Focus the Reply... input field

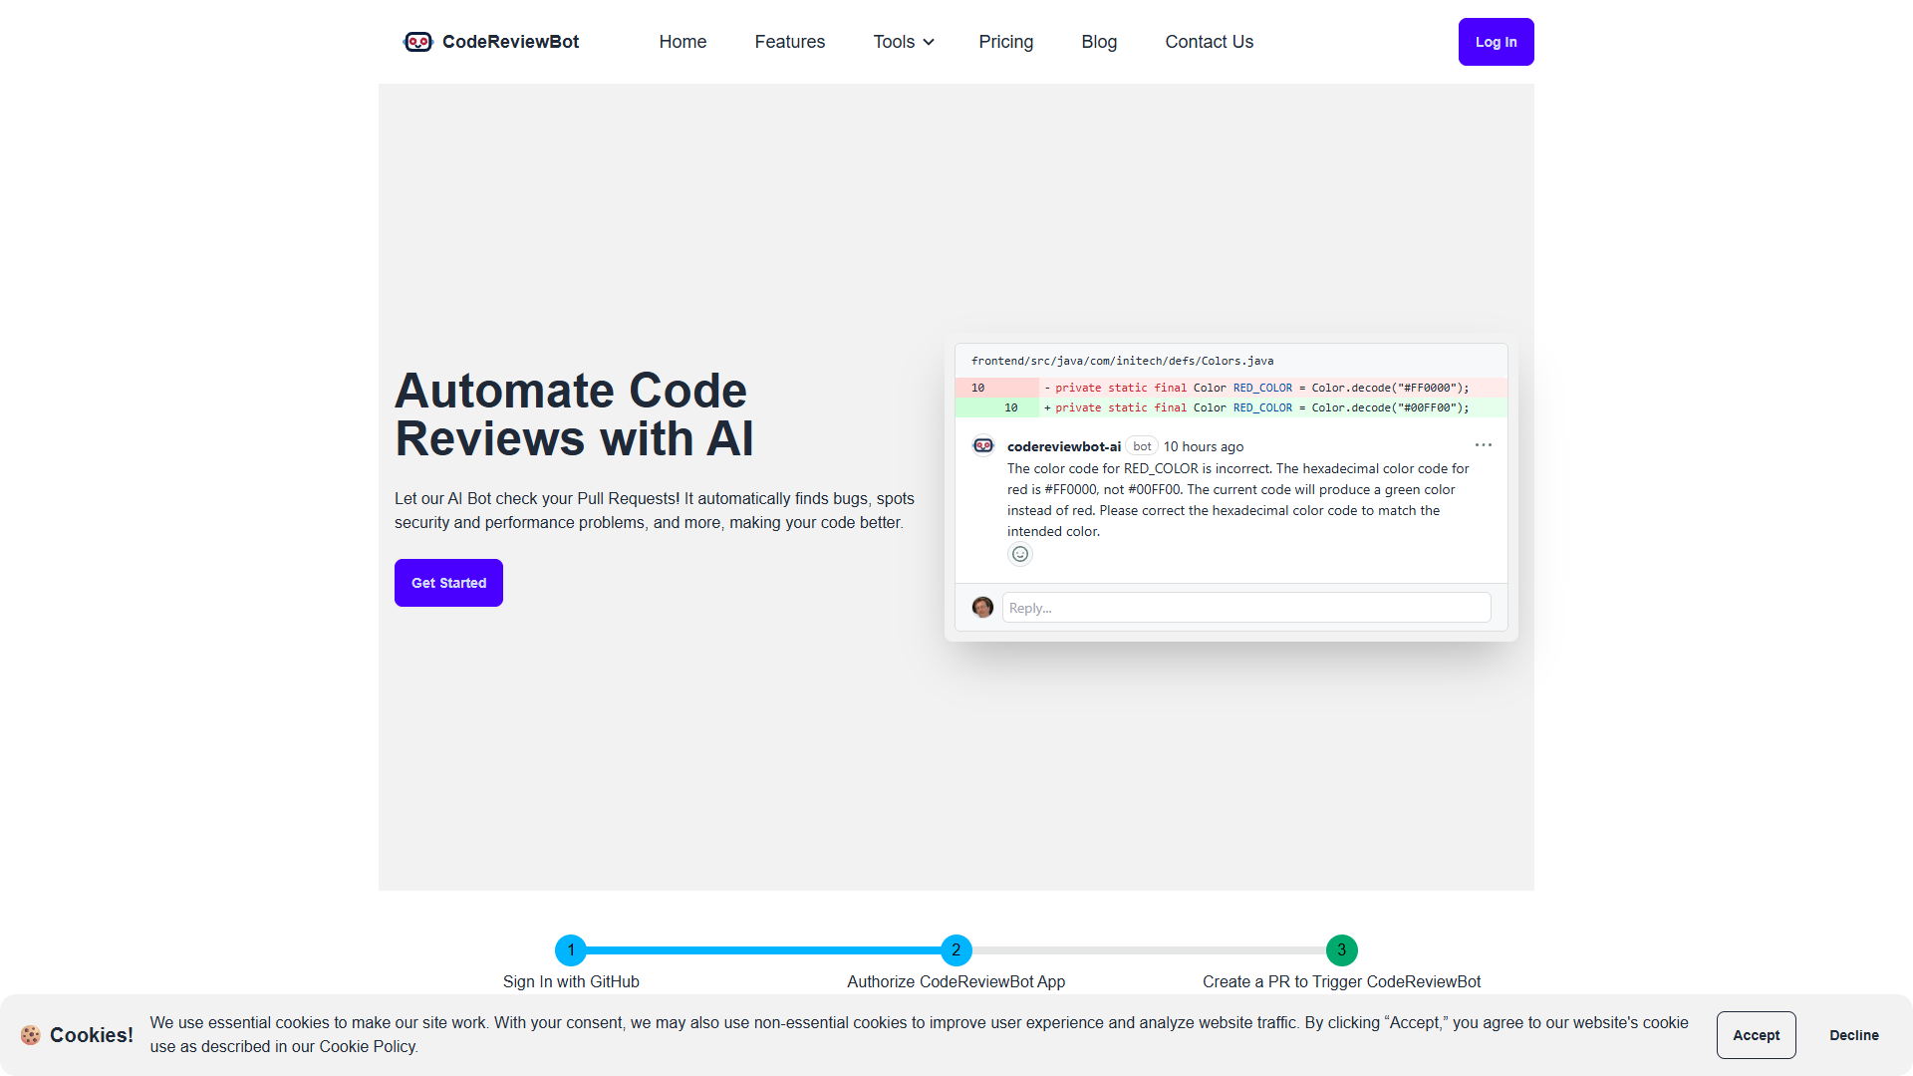pos(1245,608)
